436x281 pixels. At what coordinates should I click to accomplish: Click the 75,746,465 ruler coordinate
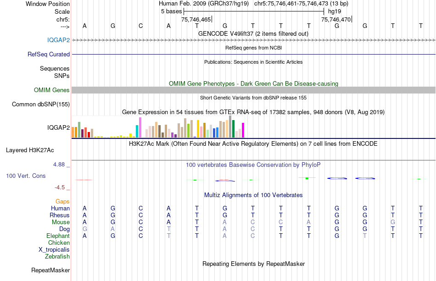click(x=196, y=19)
